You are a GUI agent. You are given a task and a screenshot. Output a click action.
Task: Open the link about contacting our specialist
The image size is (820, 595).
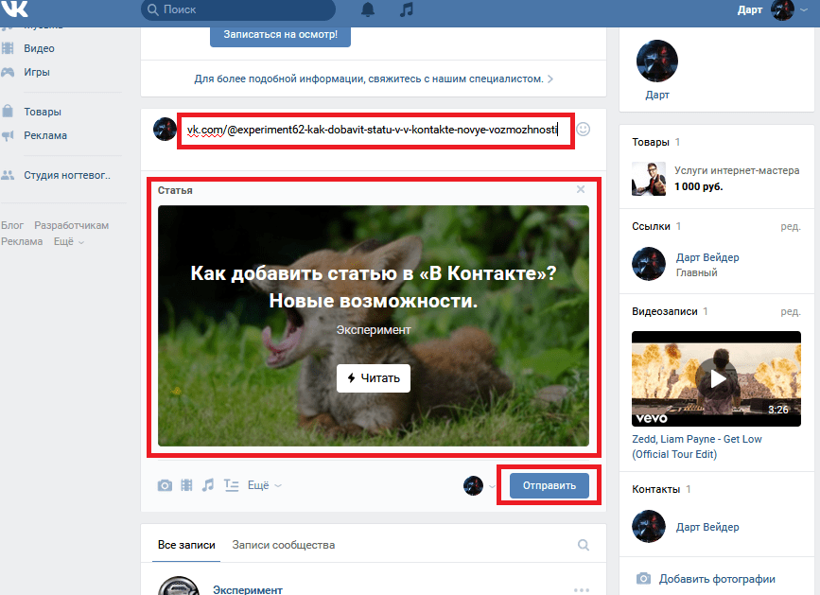point(374,79)
